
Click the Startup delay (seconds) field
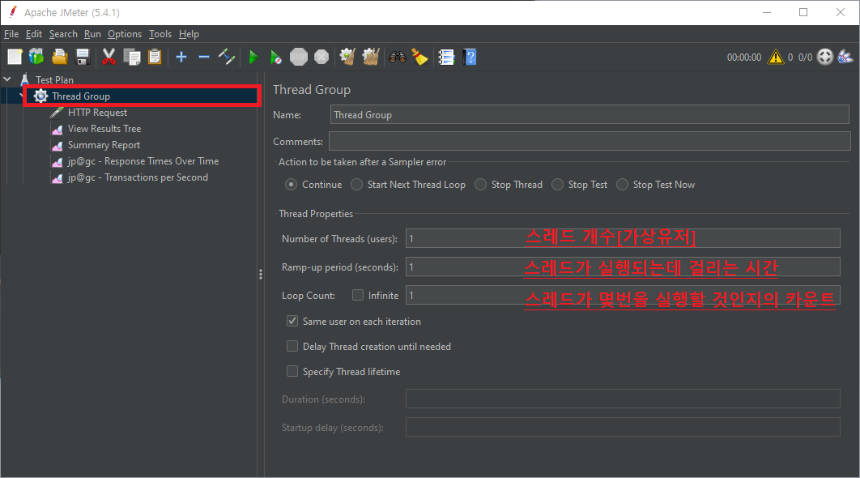[x=623, y=427]
